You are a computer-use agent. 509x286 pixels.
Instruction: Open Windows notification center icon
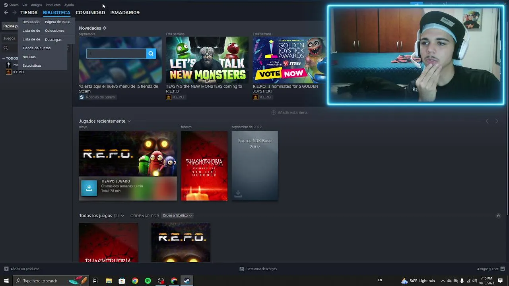(x=500, y=281)
